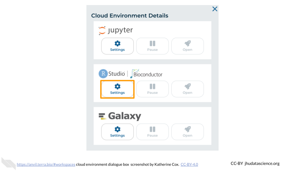
Task: Open the CC-BY-4.0 license link
Action: click(189, 164)
